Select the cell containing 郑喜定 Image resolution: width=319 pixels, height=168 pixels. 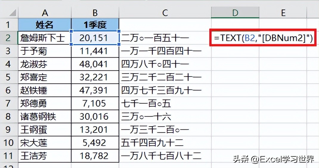45,77
